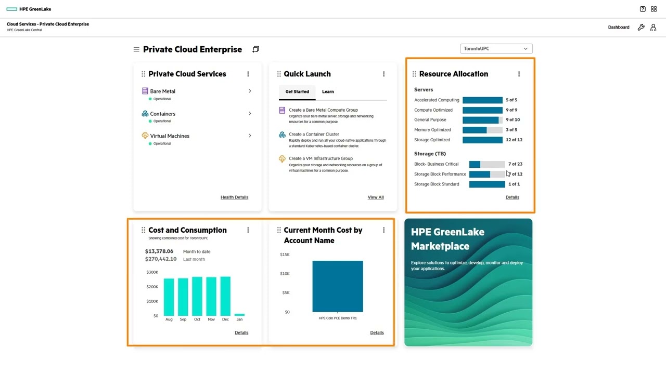This screenshot has width=666, height=374.
Task: Click the 1 of 1 Storage Block Standard value
Action: tap(514, 184)
